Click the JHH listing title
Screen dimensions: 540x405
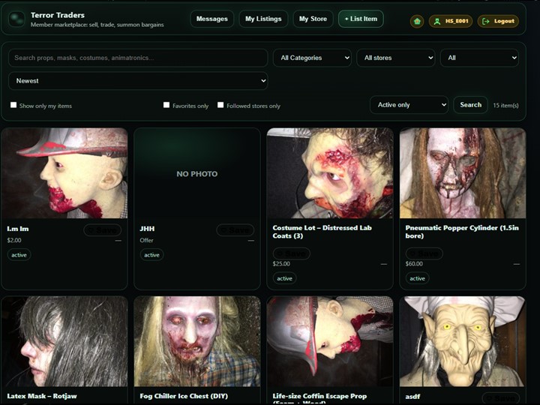pyautogui.click(x=148, y=229)
